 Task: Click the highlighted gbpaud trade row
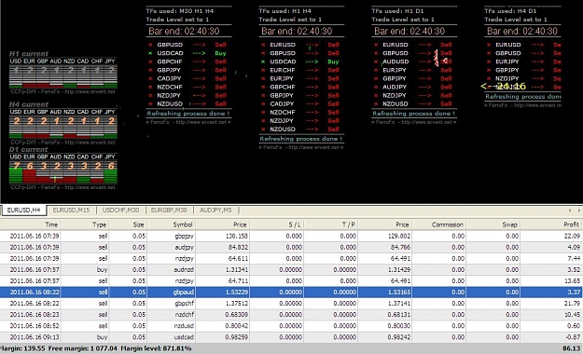pos(291,292)
